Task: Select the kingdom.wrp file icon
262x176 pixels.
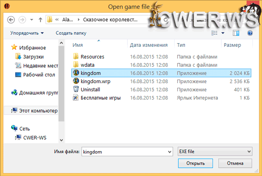Action: click(x=76, y=81)
